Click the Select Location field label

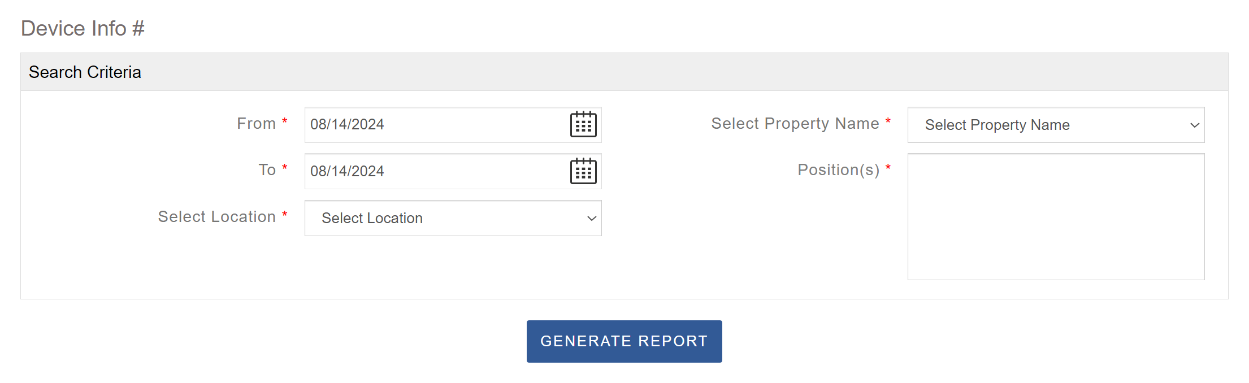pos(216,217)
